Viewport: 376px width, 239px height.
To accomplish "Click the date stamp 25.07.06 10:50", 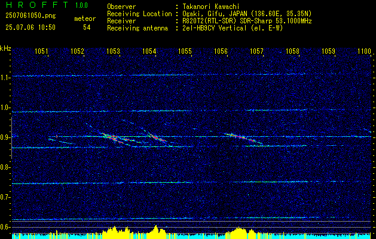I will pos(30,27).
